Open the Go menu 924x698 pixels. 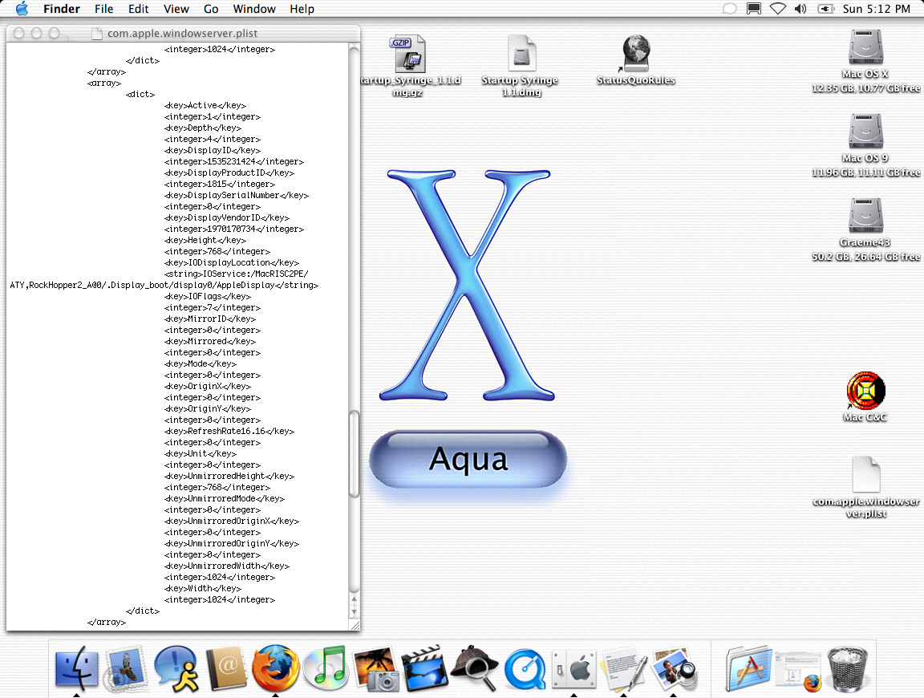pyautogui.click(x=211, y=9)
